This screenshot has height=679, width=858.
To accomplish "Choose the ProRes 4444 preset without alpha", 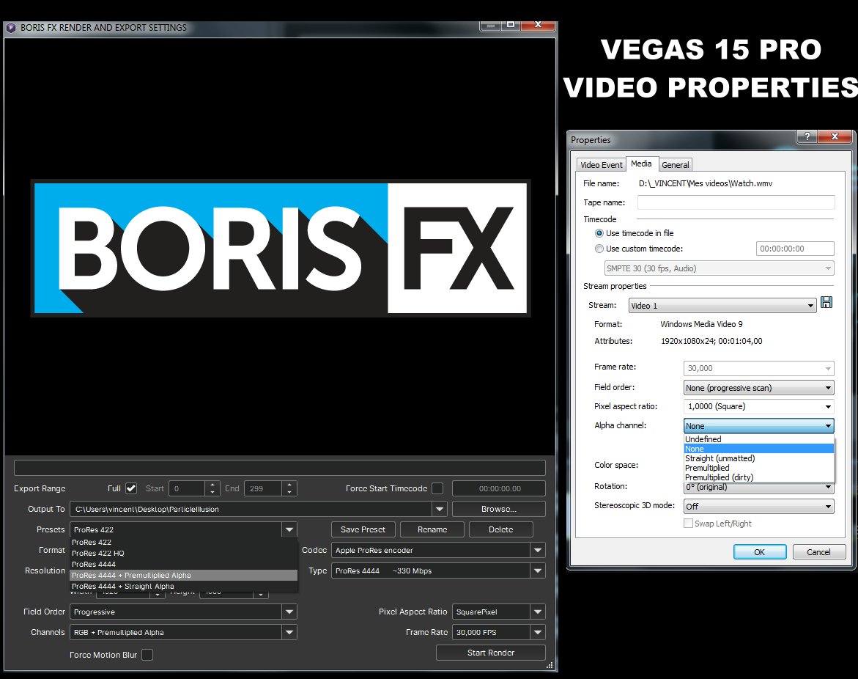I will pyautogui.click(x=184, y=564).
